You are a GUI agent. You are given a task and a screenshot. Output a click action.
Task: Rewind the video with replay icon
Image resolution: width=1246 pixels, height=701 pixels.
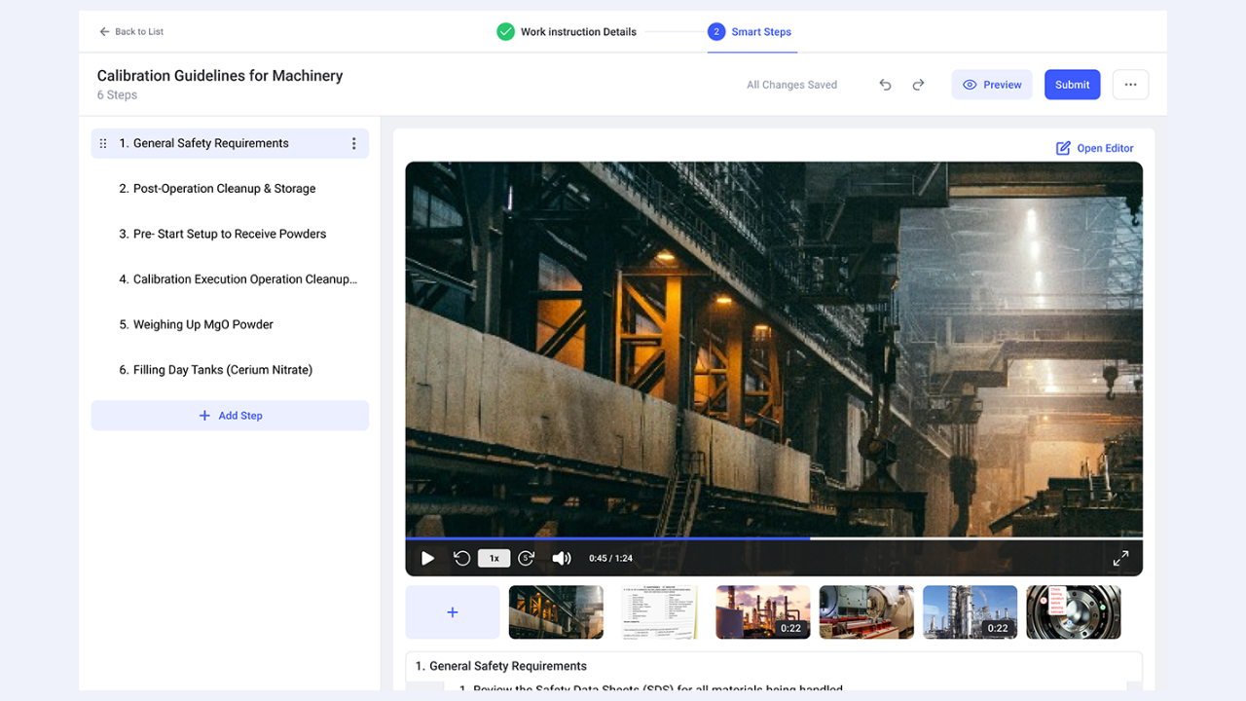pyautogui.click(x=461, y=558)
